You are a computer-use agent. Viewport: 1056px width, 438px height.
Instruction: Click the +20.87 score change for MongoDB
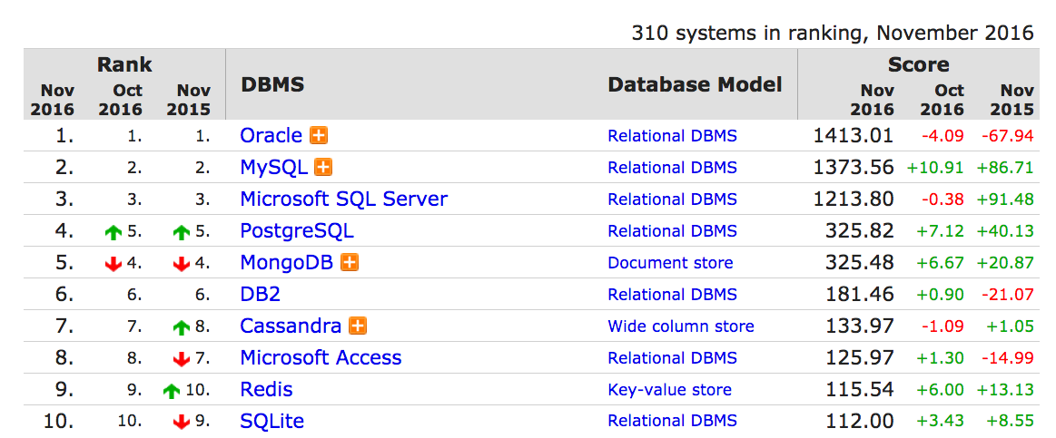(1004, 263)
